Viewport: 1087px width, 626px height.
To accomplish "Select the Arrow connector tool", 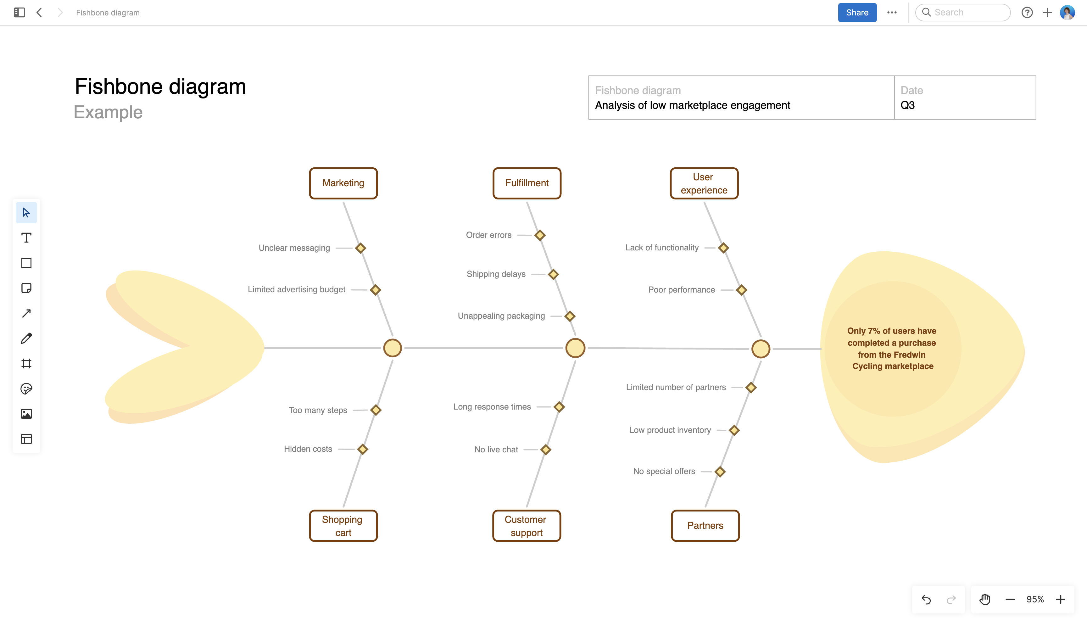I will click(x=26, y=313).
